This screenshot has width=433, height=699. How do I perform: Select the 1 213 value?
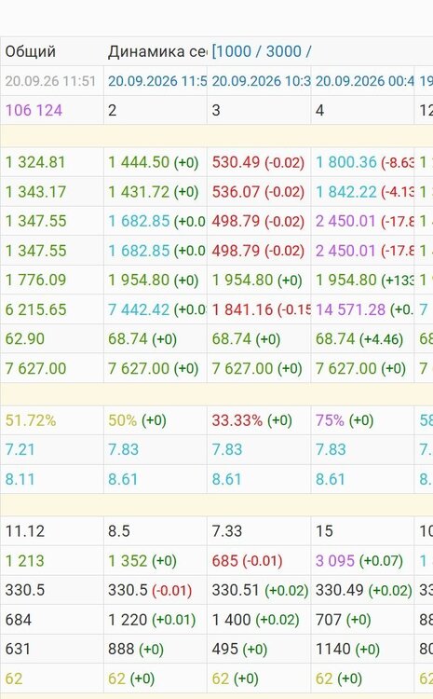click(24, 560)
